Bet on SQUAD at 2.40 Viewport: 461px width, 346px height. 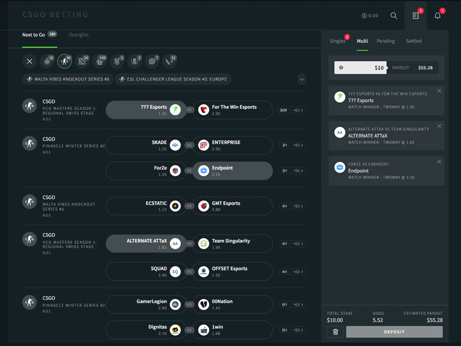pos(146,272)
